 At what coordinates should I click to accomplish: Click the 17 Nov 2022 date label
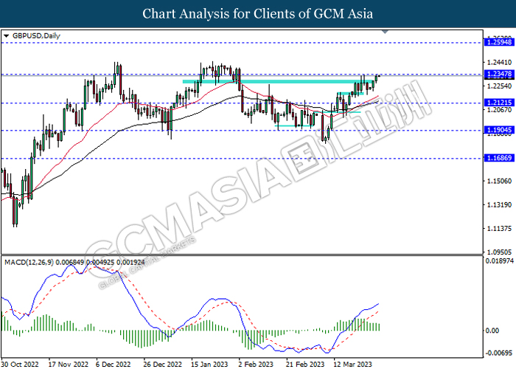[69, 365]
